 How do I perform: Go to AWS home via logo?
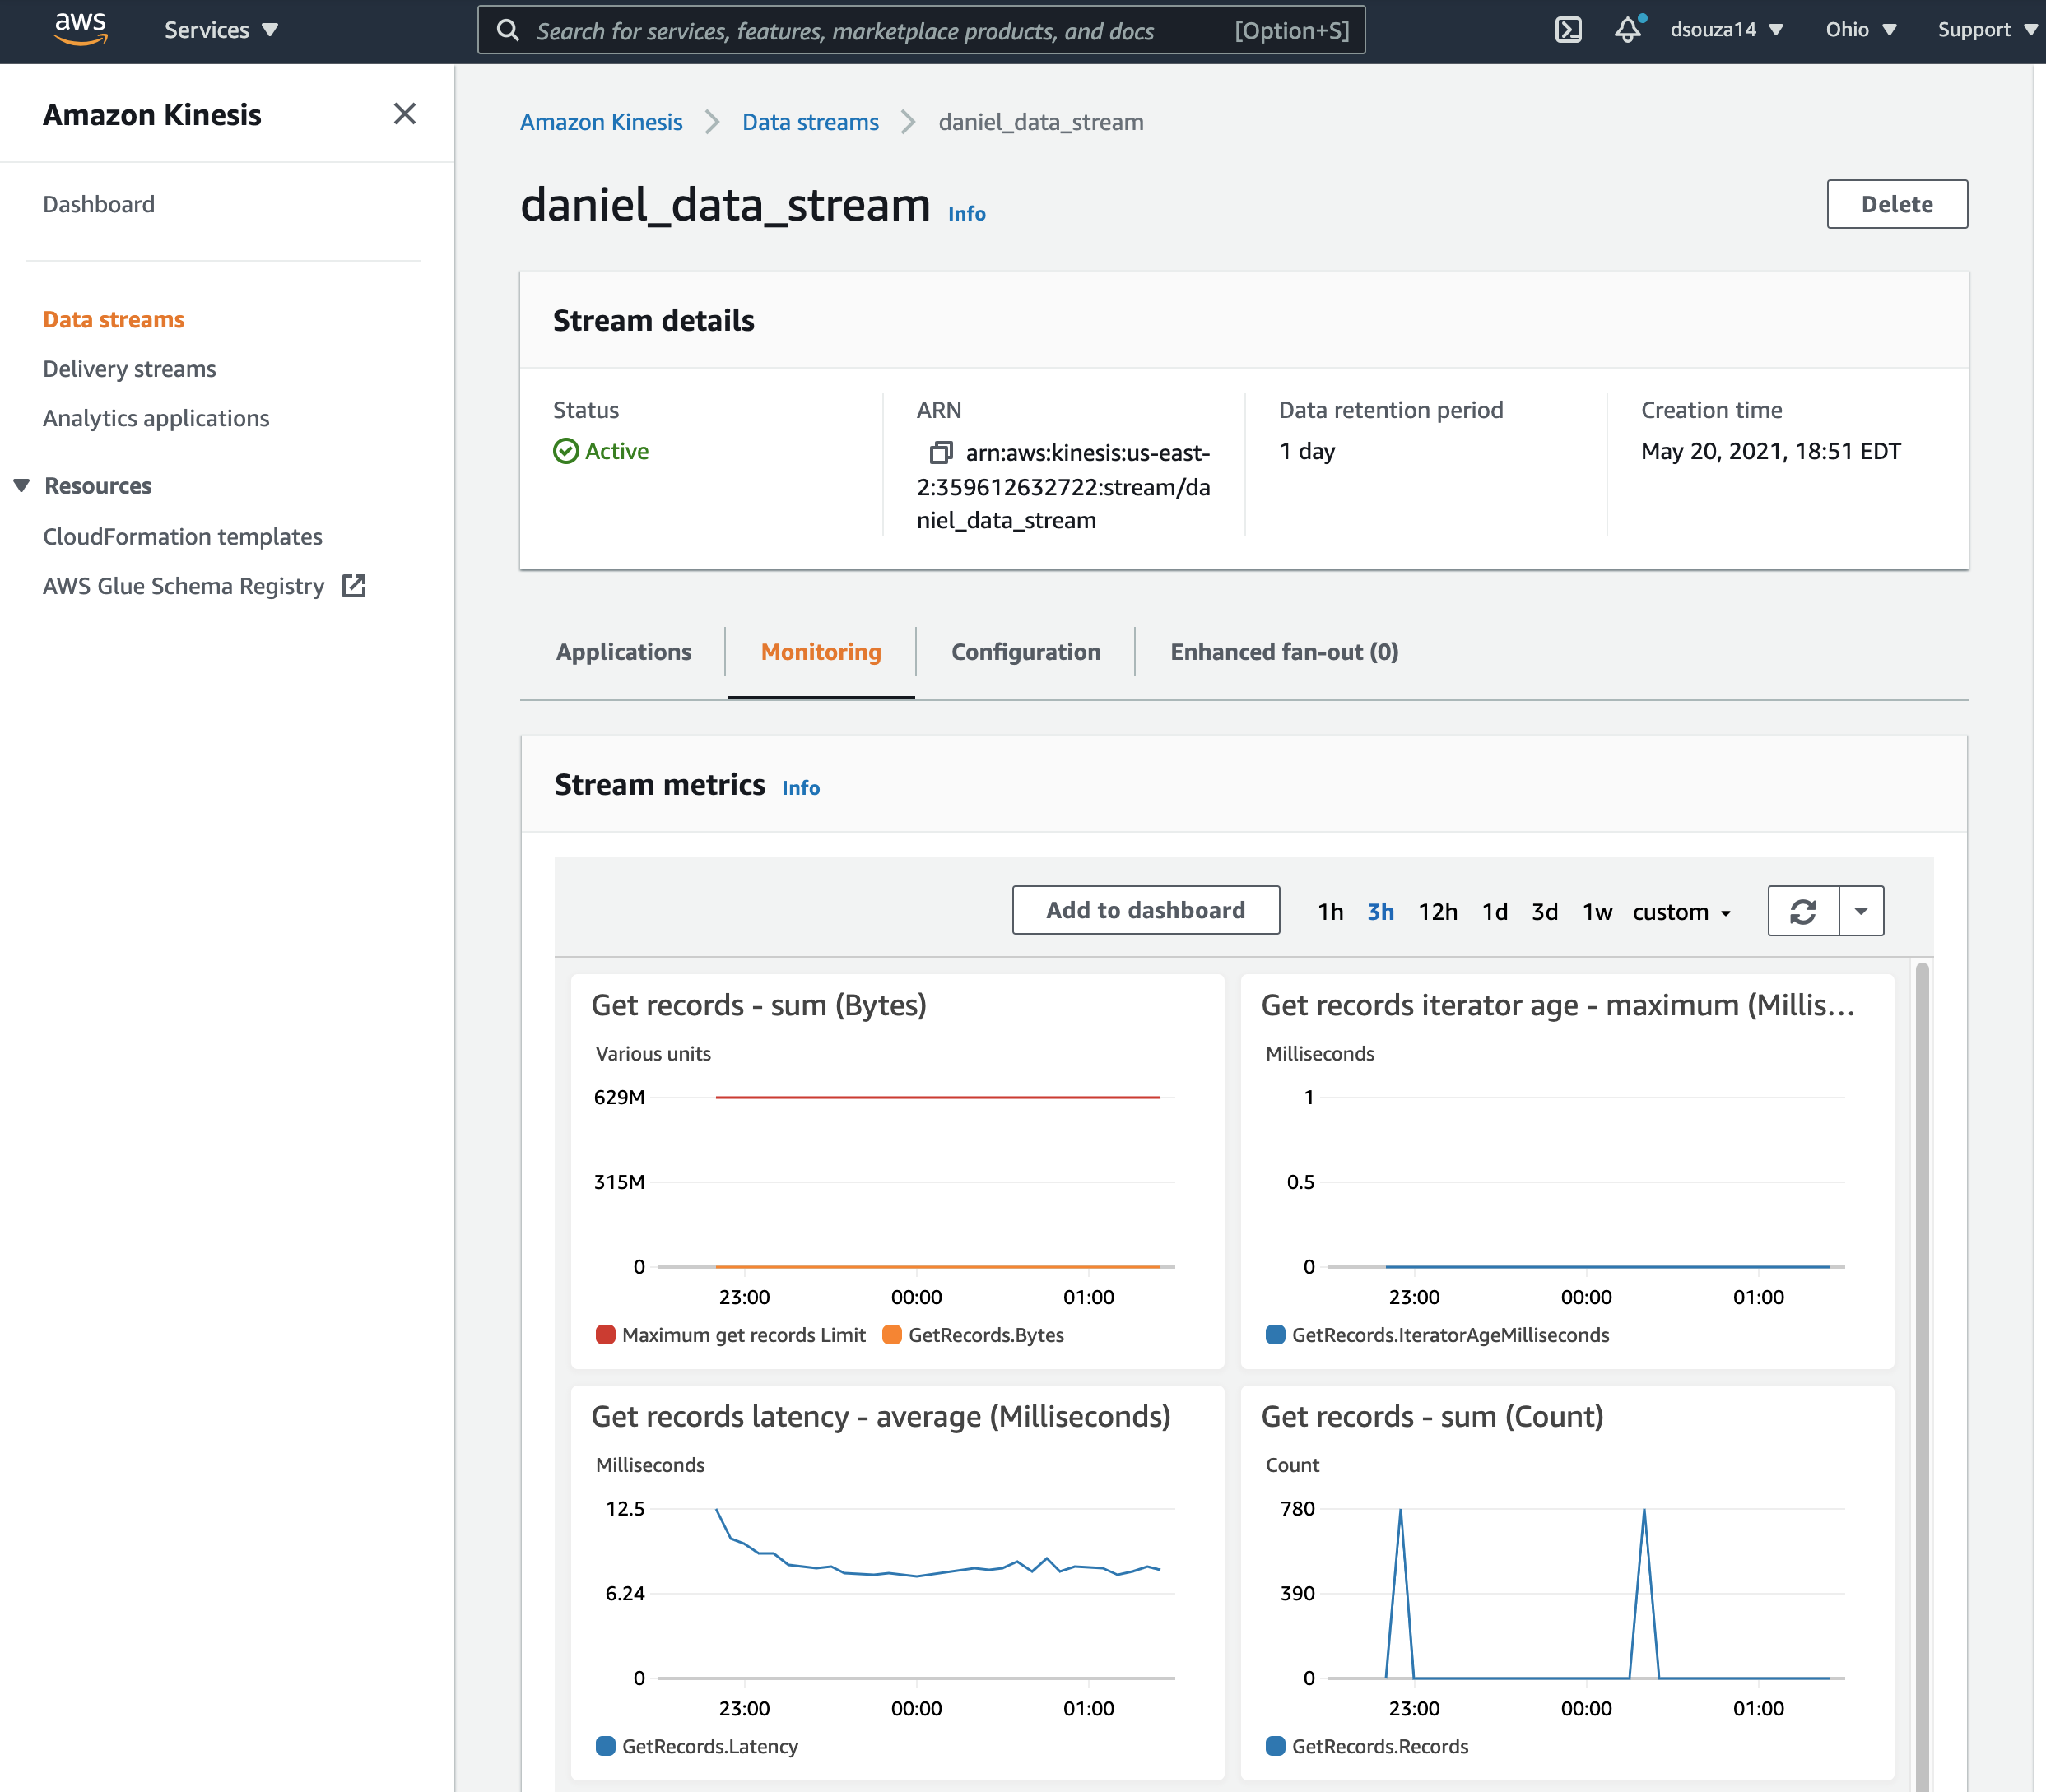click(80, 28)
